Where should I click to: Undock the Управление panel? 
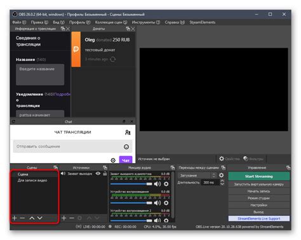(288, 168)
